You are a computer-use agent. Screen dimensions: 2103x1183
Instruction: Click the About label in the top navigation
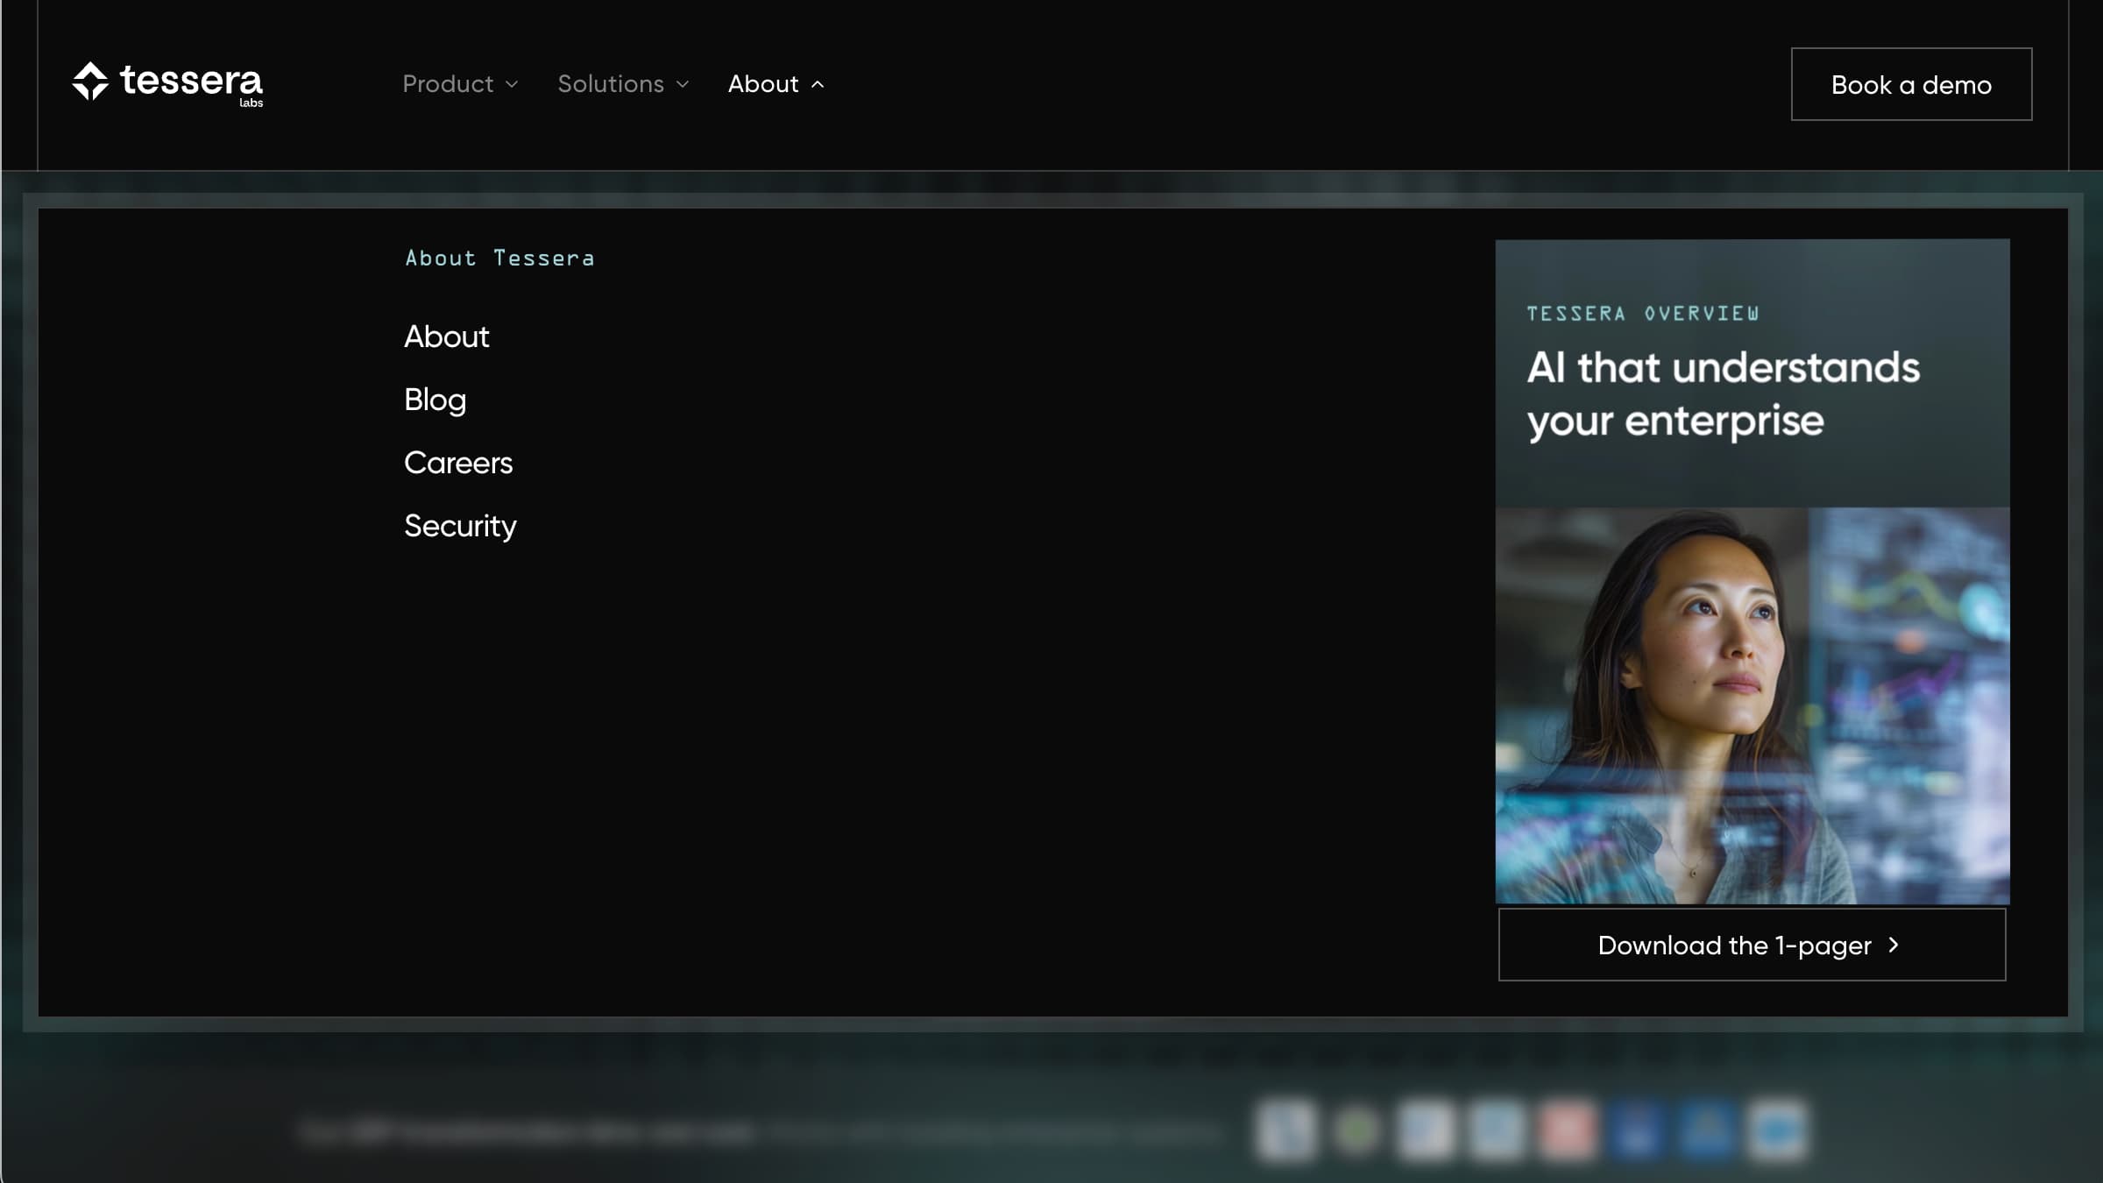763,84
